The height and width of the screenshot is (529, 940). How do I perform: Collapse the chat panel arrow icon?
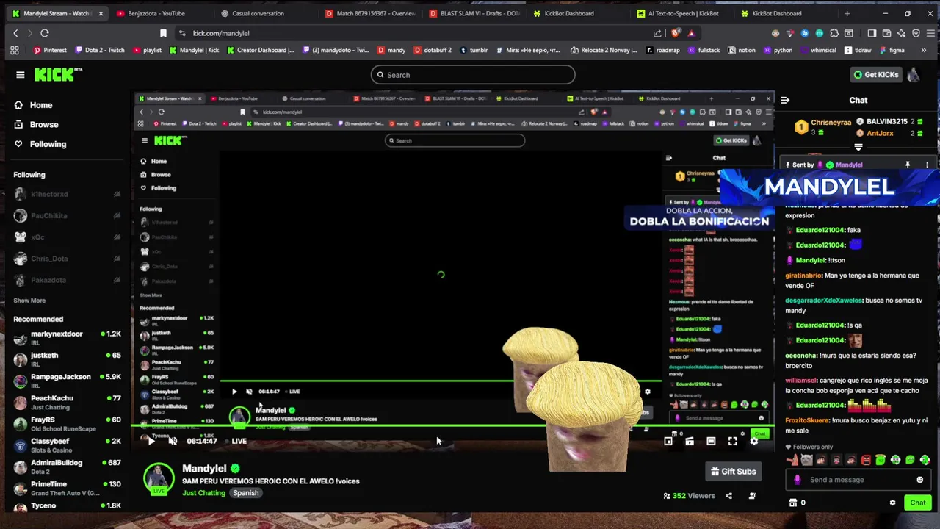point(785,100)
